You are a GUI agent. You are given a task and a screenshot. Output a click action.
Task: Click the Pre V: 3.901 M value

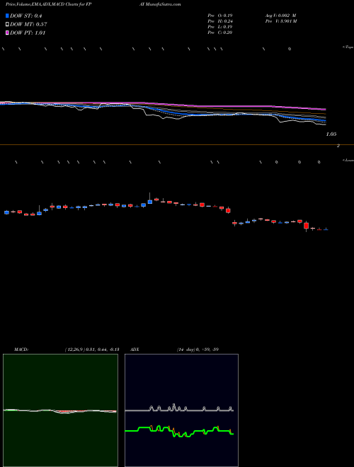[x=280, y=21]
